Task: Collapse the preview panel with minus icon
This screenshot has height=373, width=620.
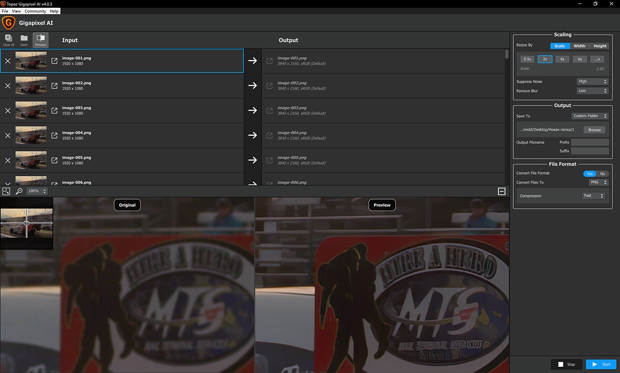Action: (502, 191)
